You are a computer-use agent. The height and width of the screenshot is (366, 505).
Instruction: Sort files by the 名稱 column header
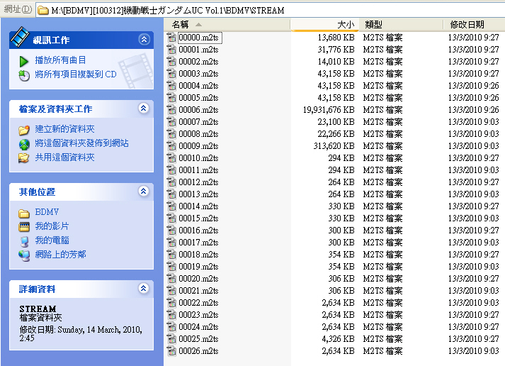(227, 25)
